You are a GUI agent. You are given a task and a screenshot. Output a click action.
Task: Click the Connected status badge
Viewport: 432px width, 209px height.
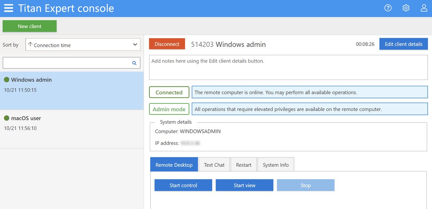[169, 92]
